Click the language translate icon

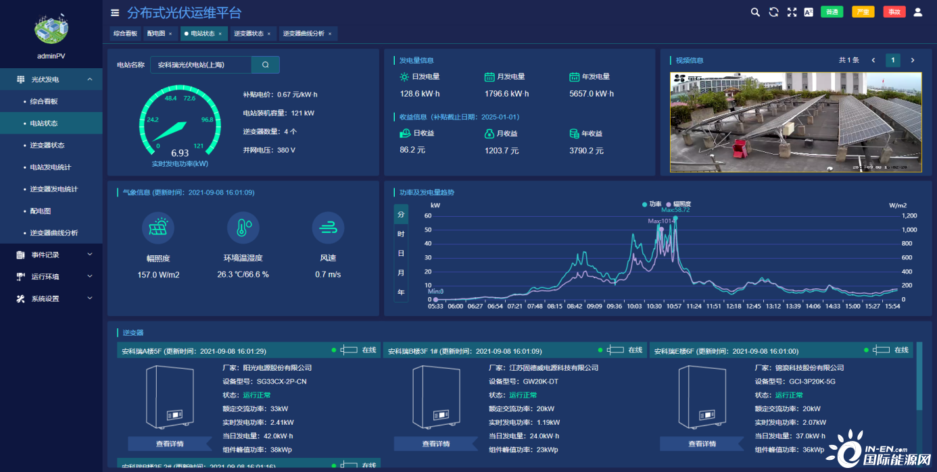[x=809, y=12]
